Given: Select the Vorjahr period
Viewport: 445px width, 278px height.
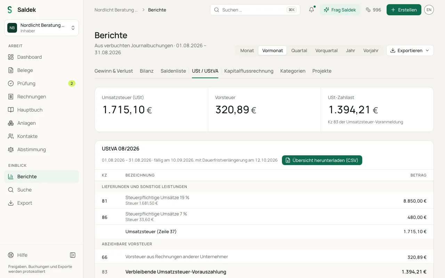Looking at the screenshot, I should point(371,50).
